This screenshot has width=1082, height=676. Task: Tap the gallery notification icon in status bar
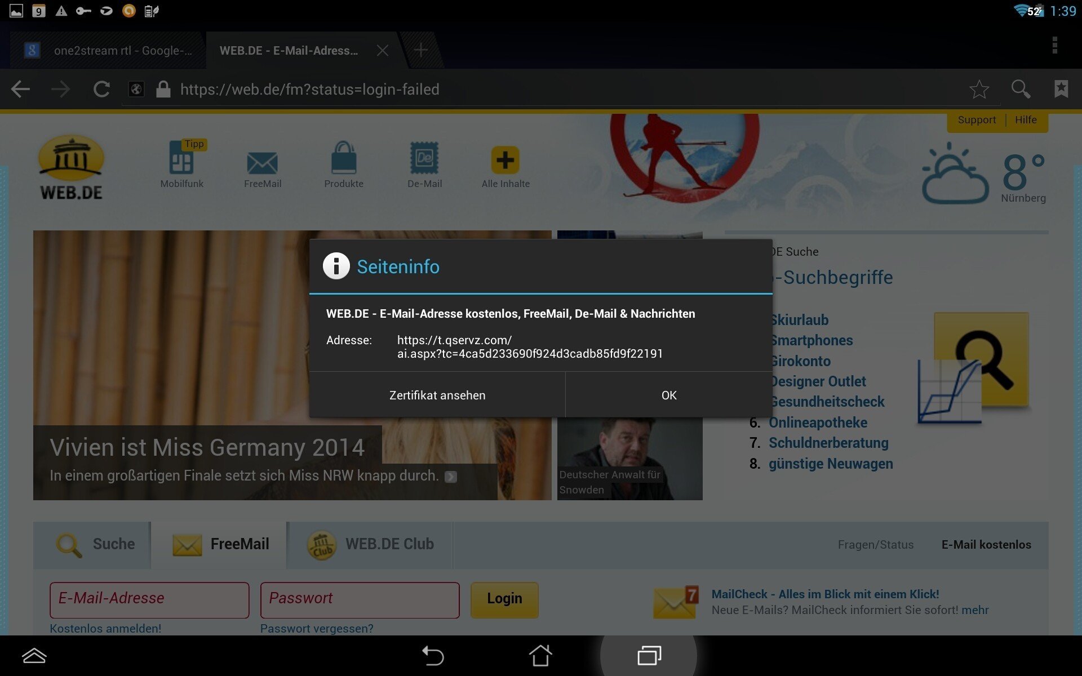coord(16,11)
